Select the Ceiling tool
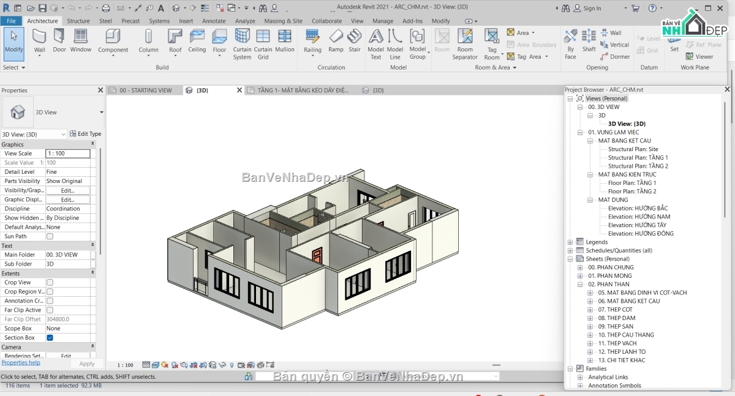This screenshot has width=735, height=396. click(x=197, y=42)
